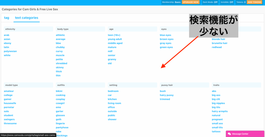Click the green eyes link
Image resolution: width=265 pixels, height=137 pixels.
click(x=166, y=47)
